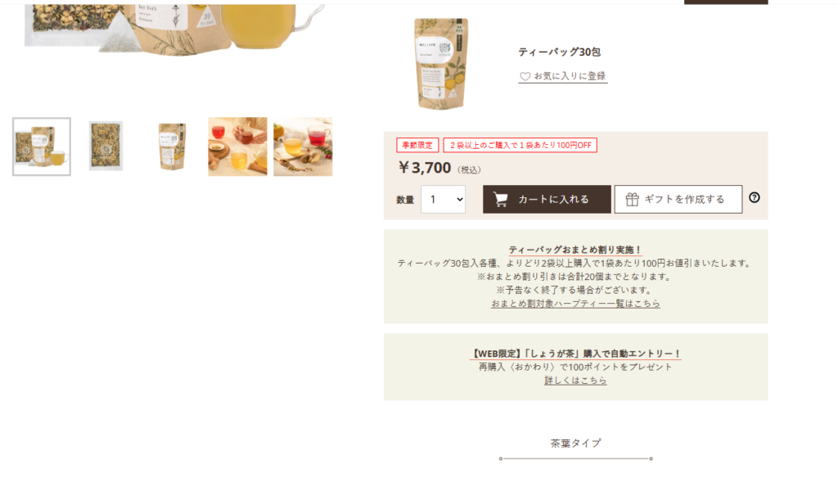838x487 pixels.
Task: Click the ティーバッグおまとめ割り実施！ heading
Action: point(575,250)
